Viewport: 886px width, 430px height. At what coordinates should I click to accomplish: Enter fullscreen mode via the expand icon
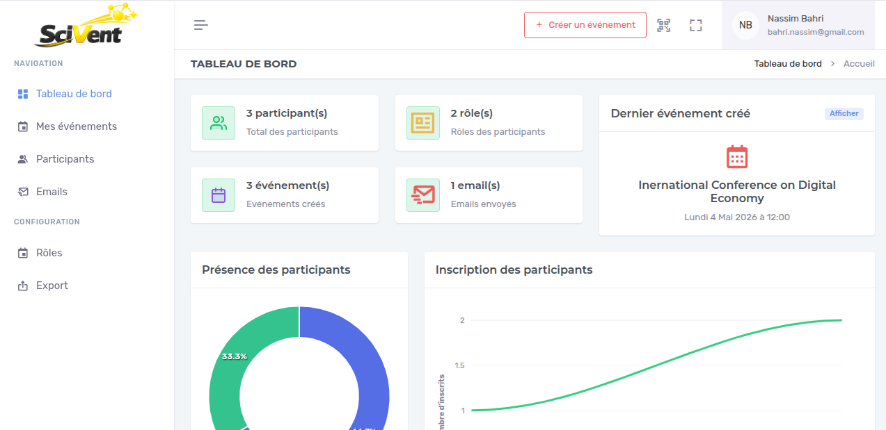coord(695,25)
